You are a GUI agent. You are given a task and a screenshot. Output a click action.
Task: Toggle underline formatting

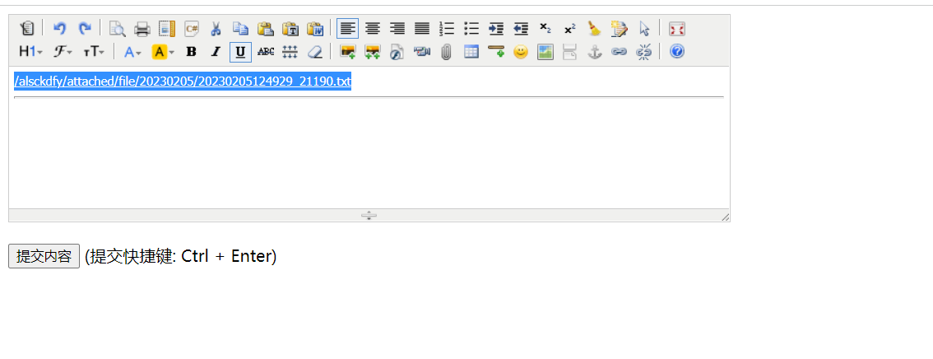tap(240, 52)
